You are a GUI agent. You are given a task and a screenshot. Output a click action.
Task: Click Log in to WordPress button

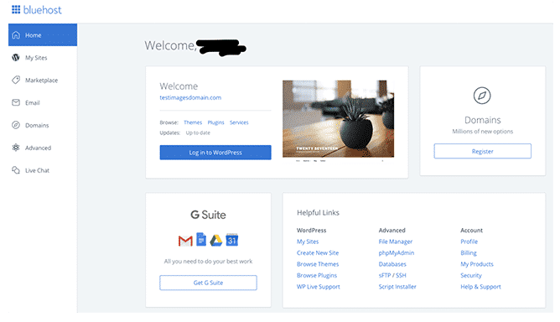tap(215, 153)
